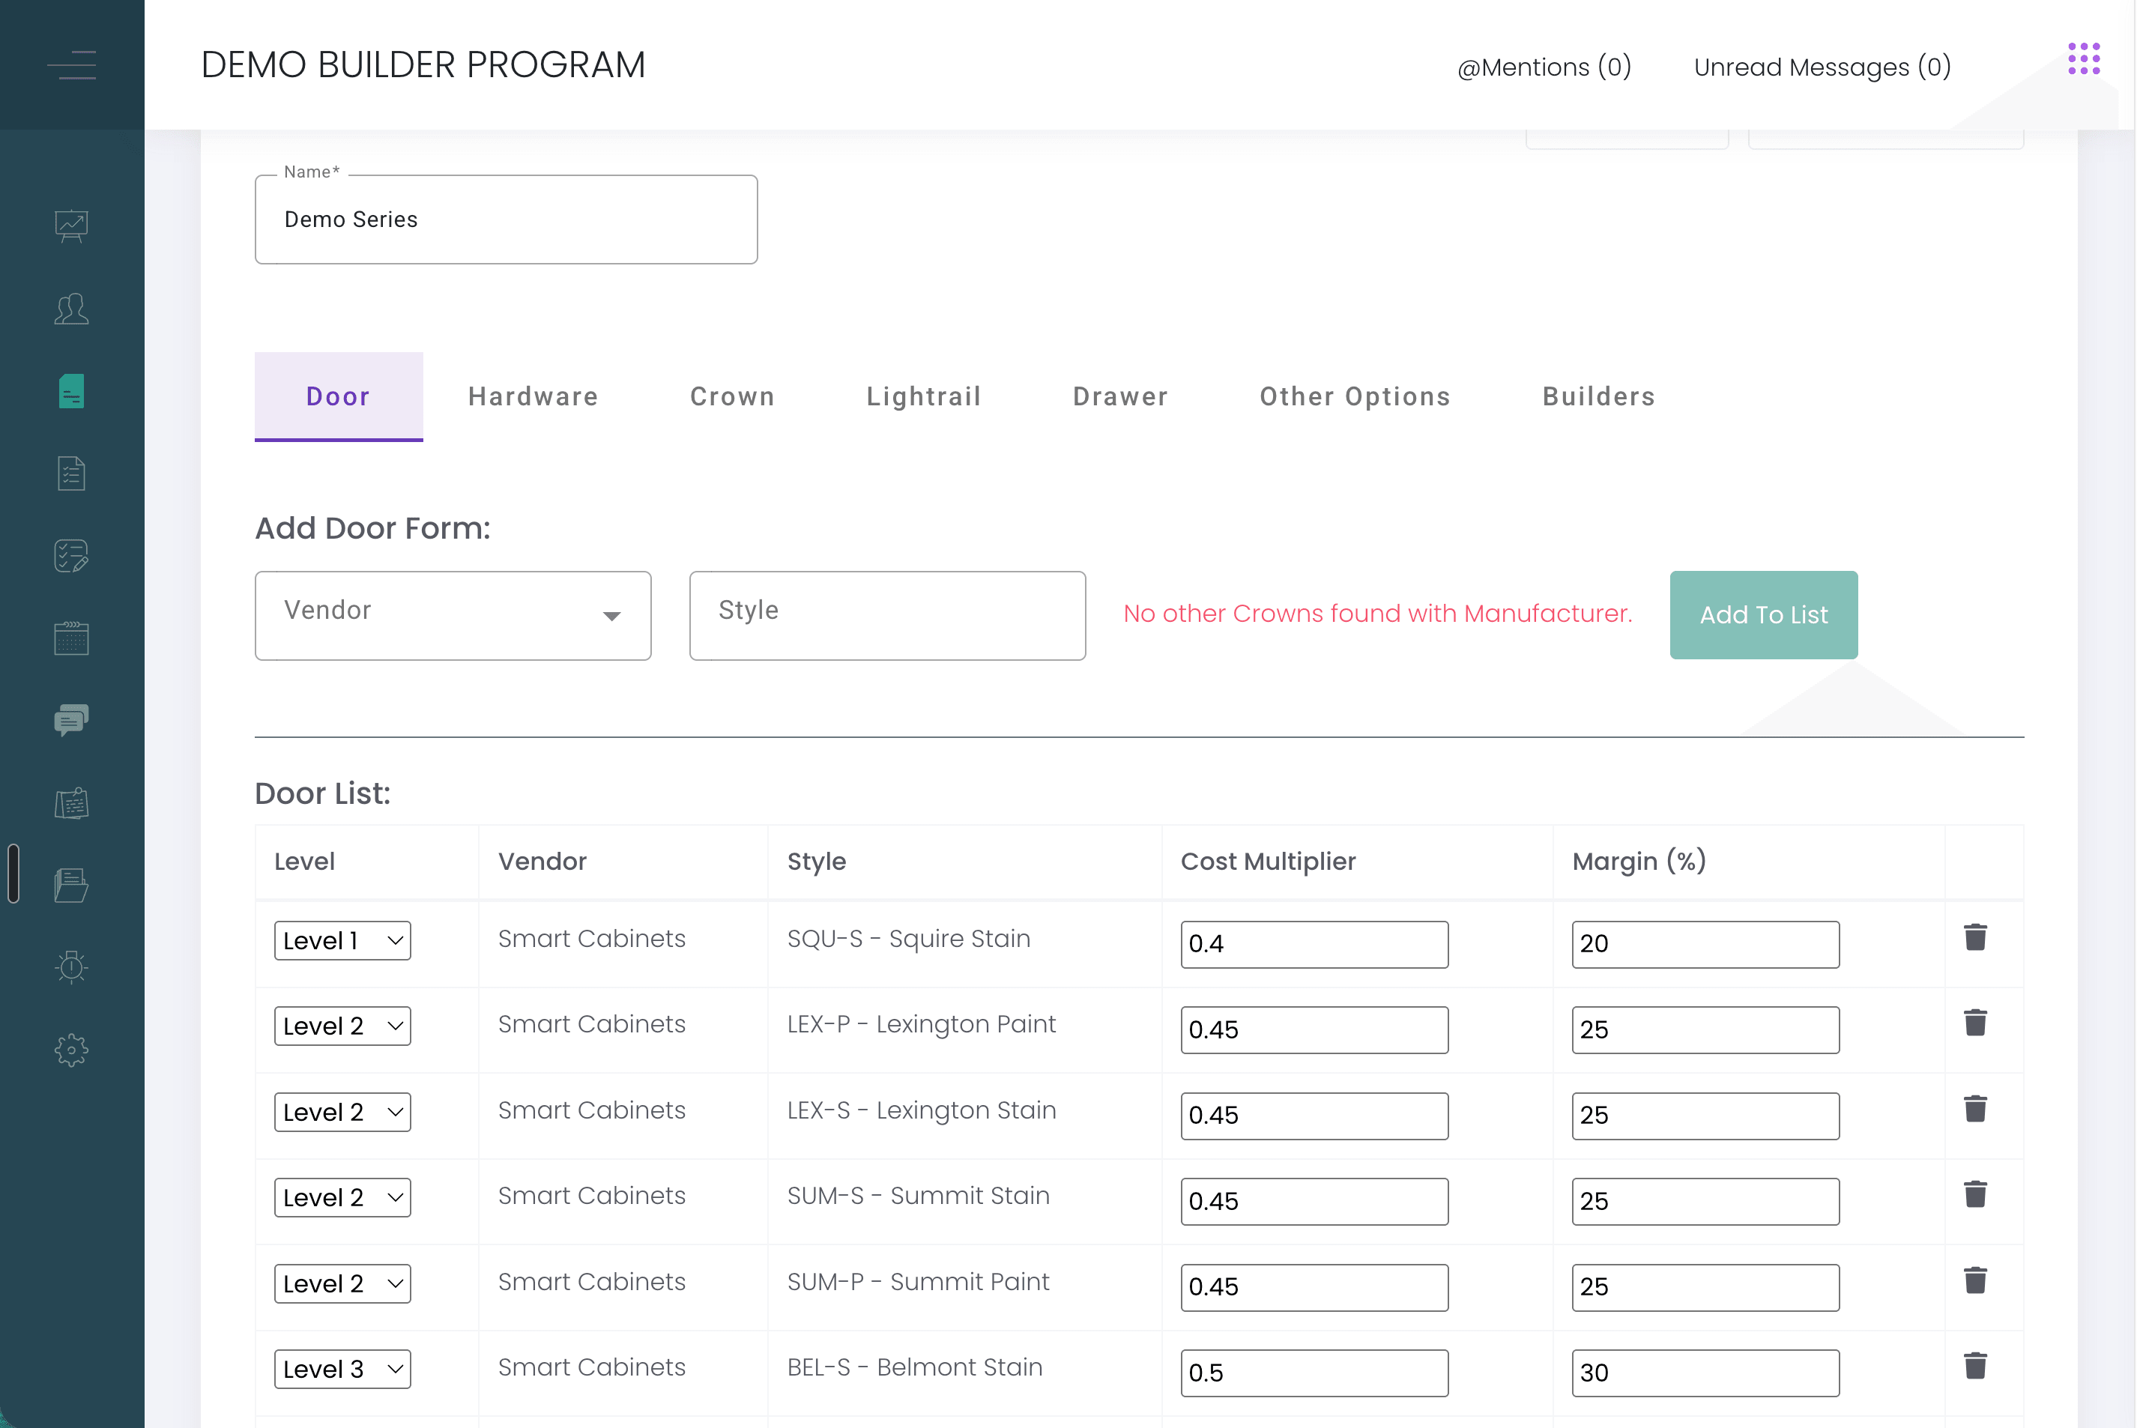Switch to the Lightrail tab
2137x1428 pixels.
(x=924, y=396)
